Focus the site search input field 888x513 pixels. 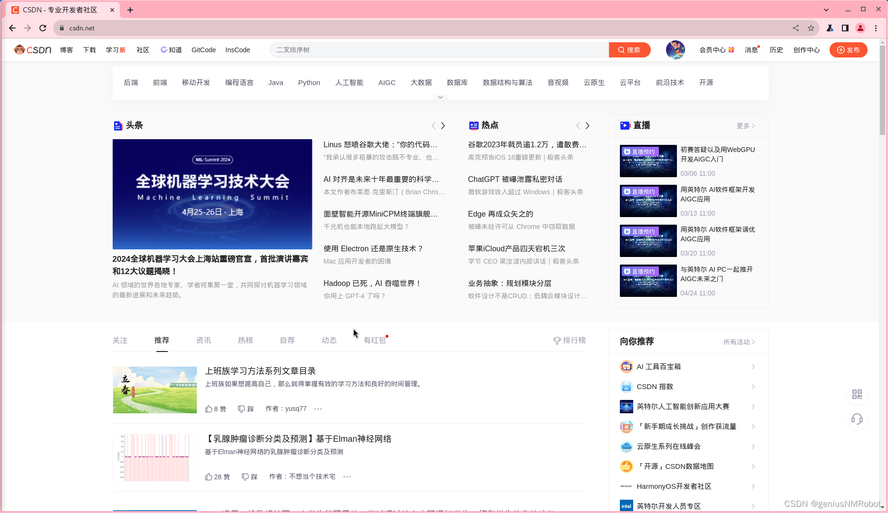439,50
